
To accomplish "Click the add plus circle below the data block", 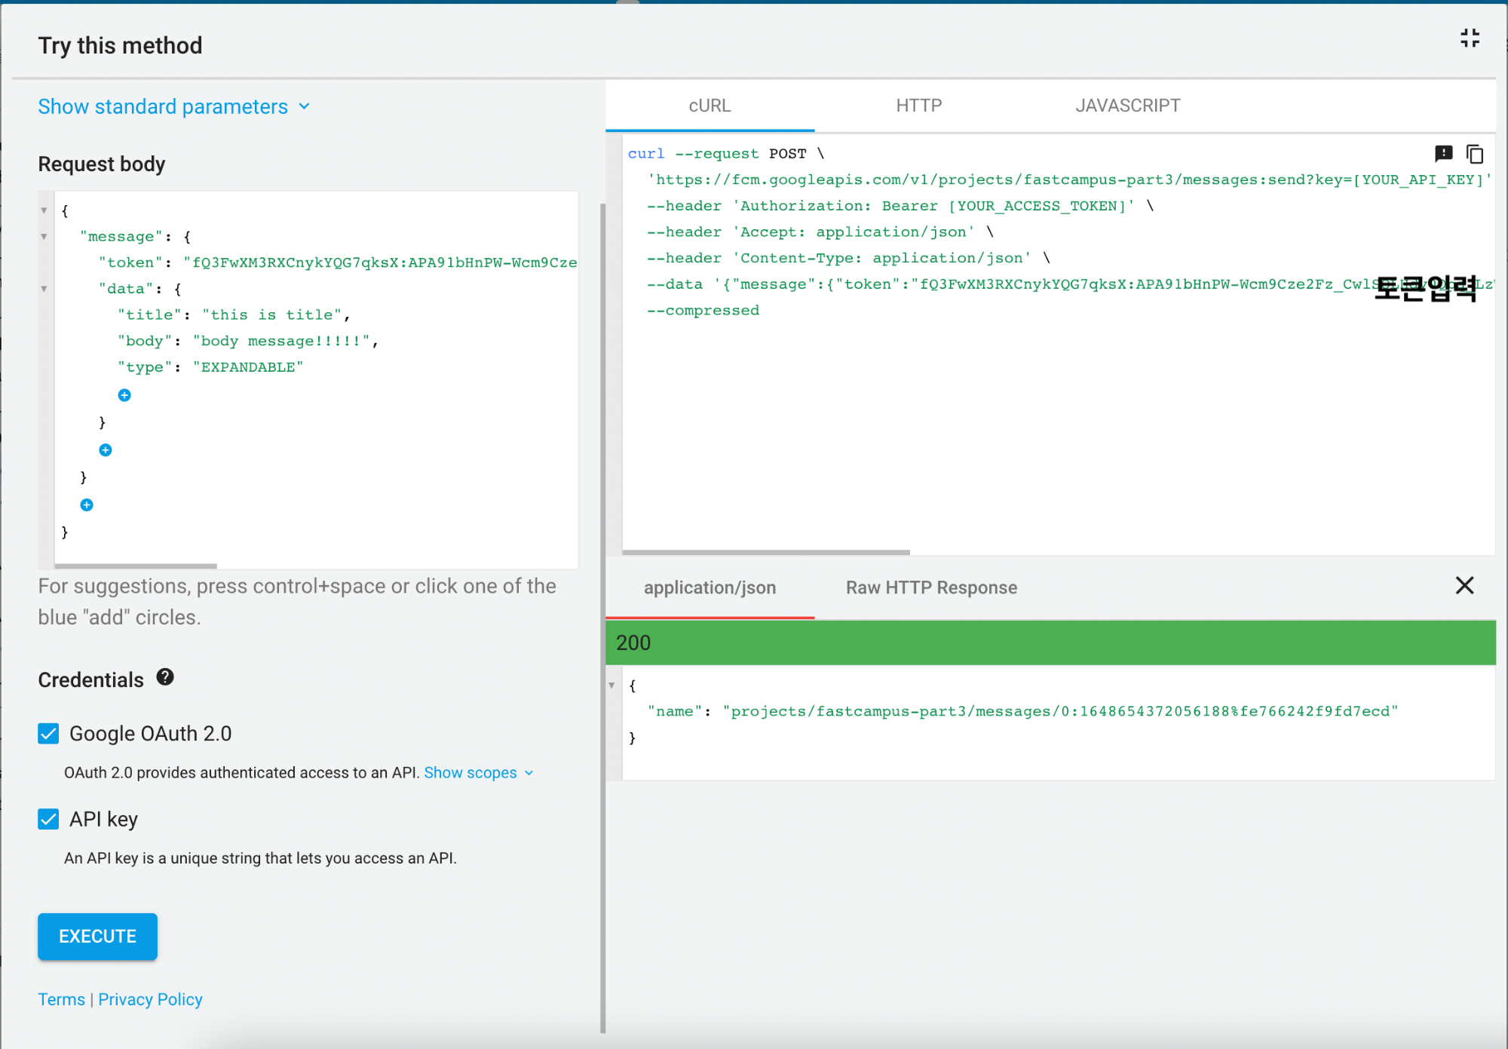I will [106, 450].
